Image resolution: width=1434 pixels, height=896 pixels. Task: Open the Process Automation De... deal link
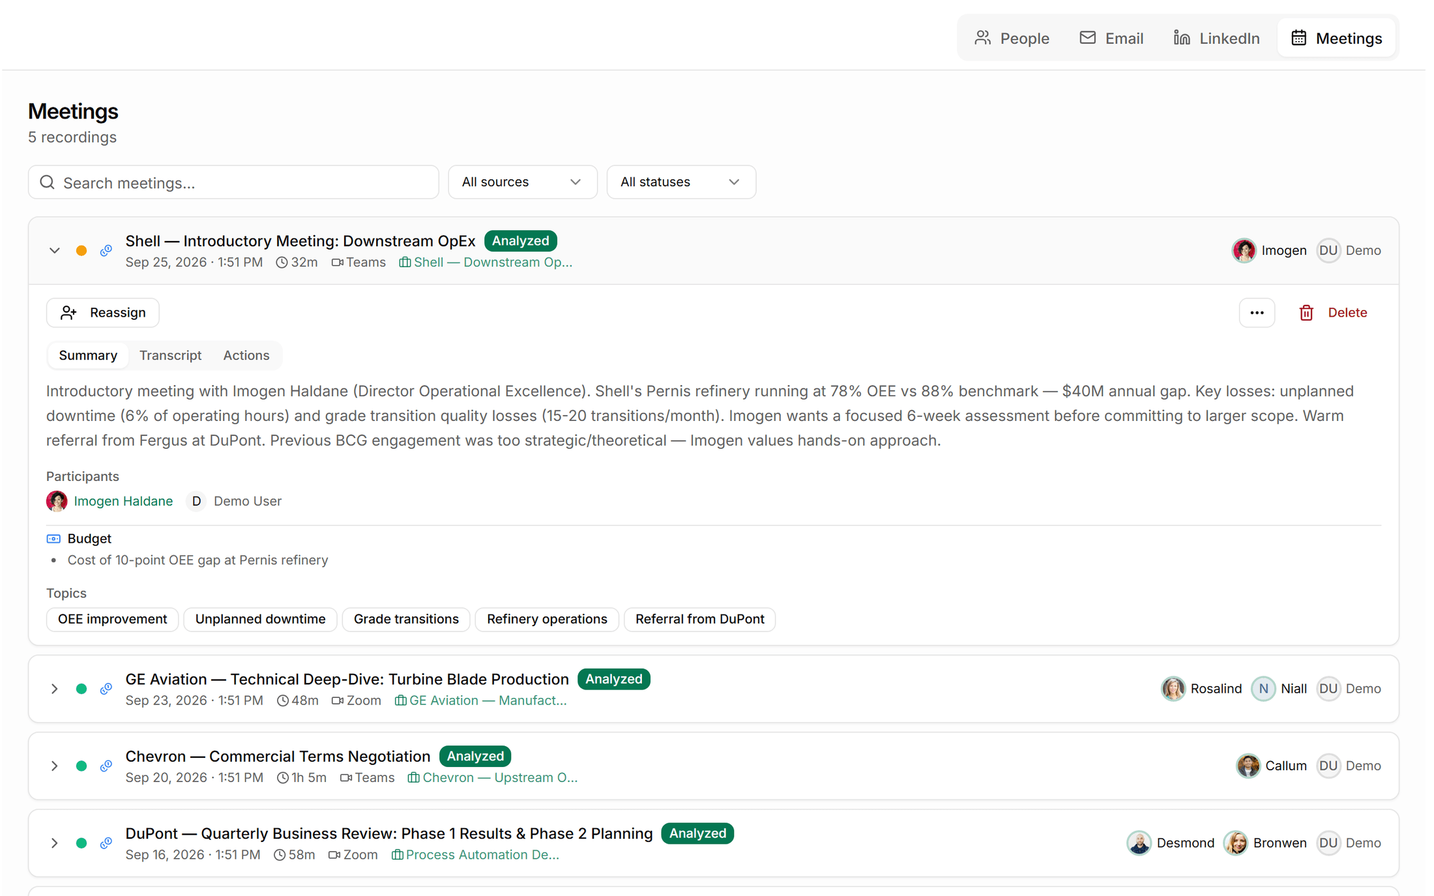pos(475,855)
